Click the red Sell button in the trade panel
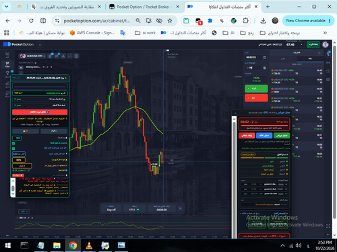337x252 pixels. [x=256, y=98]
